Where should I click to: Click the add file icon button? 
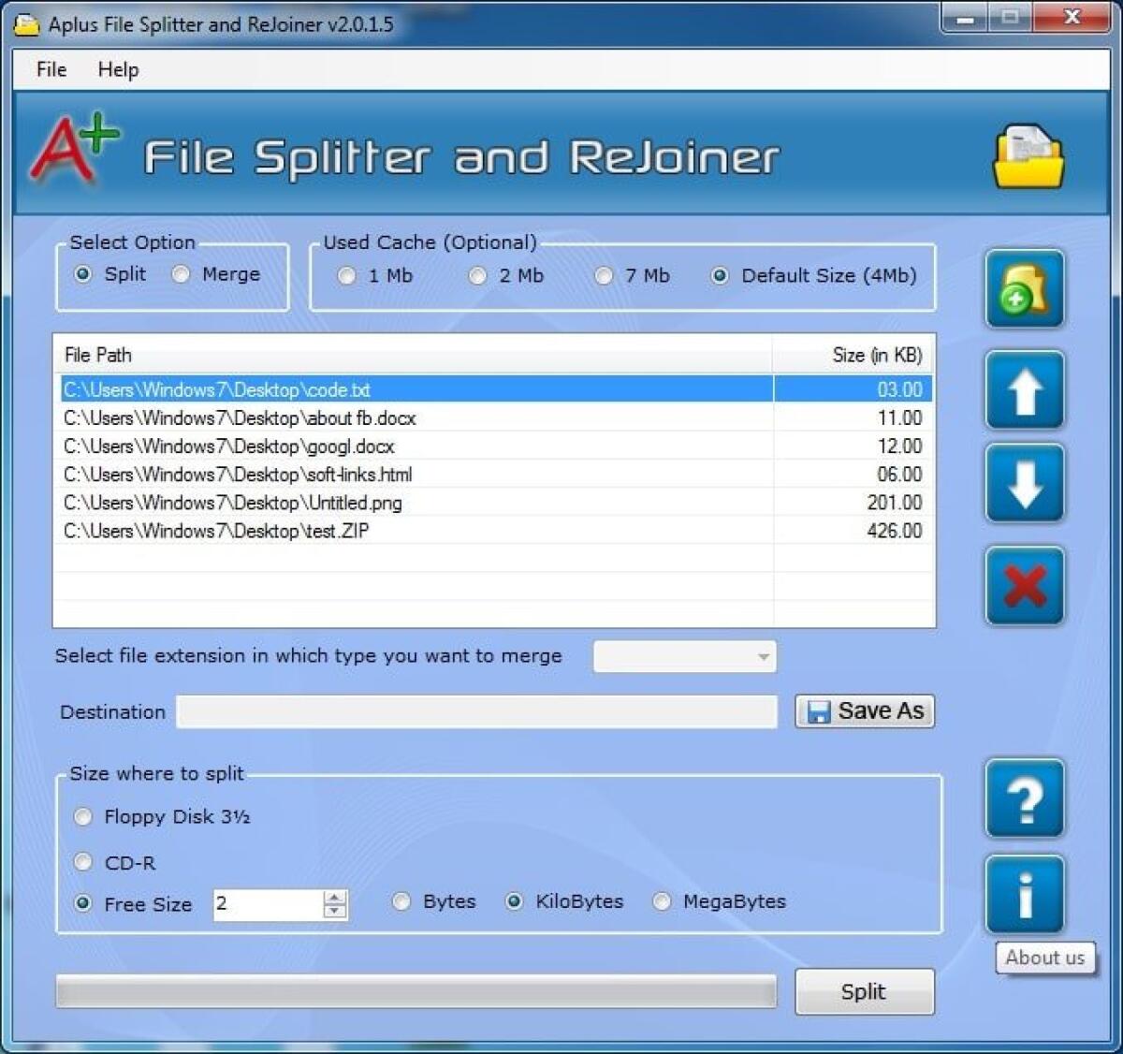tap(1025, 290)
